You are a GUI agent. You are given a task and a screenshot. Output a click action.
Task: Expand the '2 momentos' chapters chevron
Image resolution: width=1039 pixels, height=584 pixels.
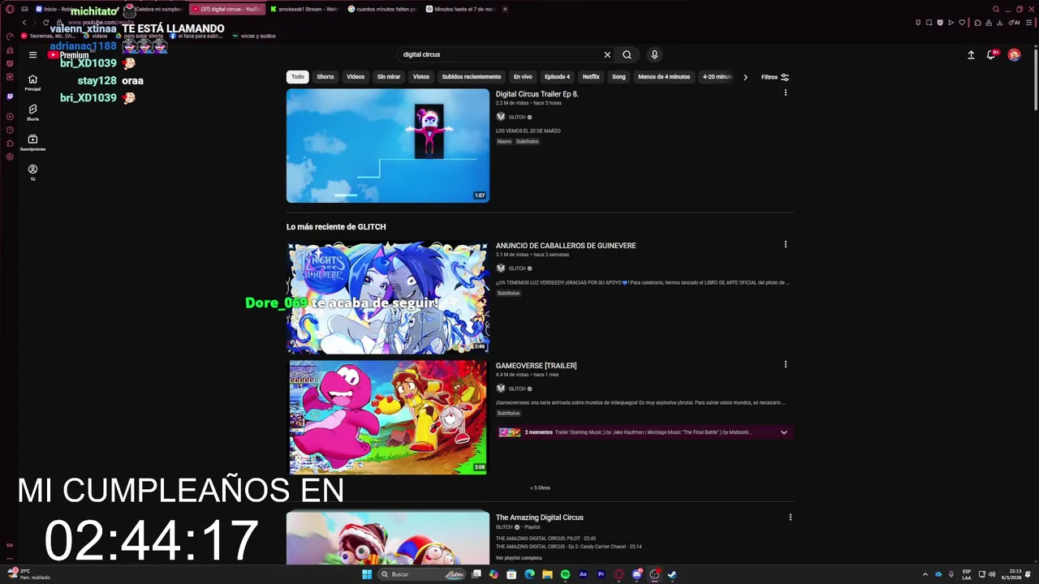[x=783, y=432]
